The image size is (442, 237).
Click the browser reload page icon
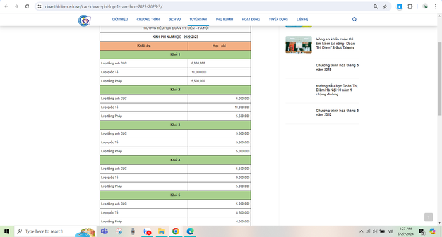(x=27, y=6)
